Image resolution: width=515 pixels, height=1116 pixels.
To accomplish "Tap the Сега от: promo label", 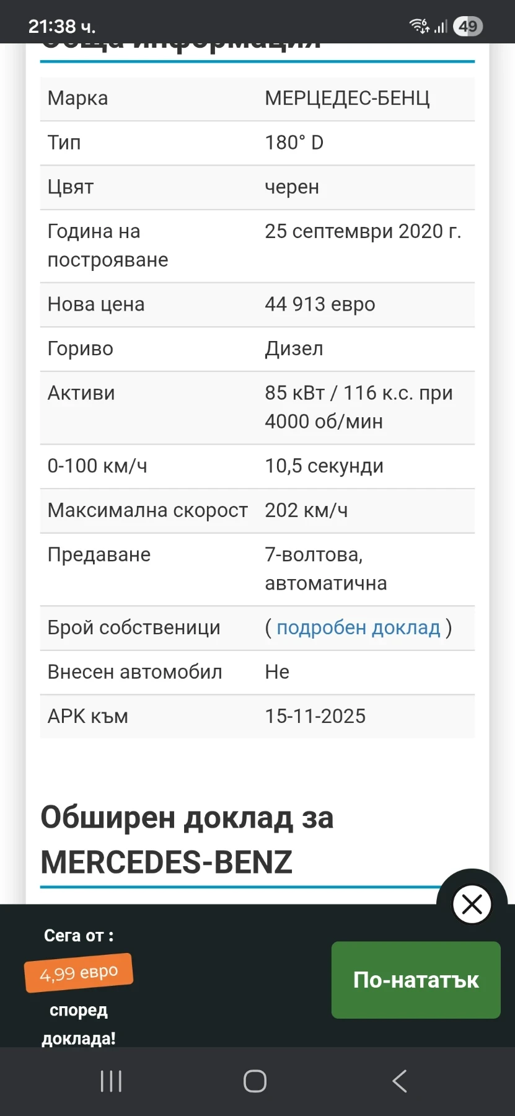I will tap(79, 936).
